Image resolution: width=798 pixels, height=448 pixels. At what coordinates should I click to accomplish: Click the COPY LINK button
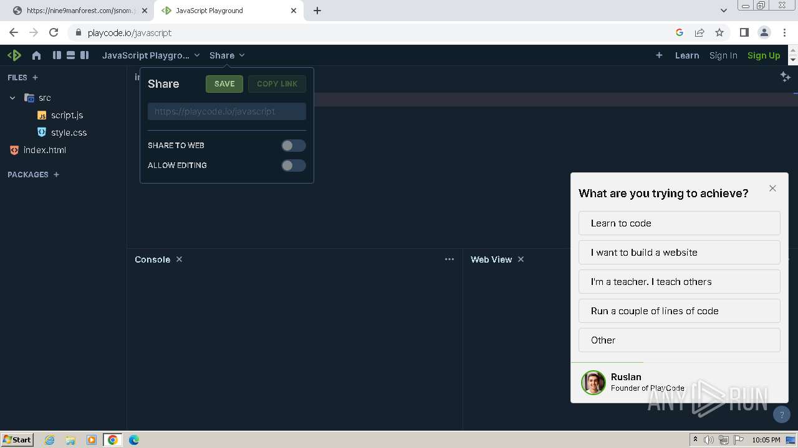[277, 84]
